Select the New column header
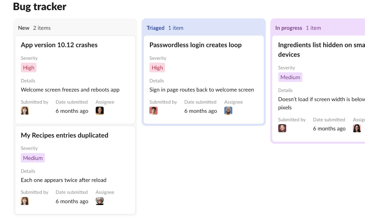365x217 pixels. tap(24, 28)
